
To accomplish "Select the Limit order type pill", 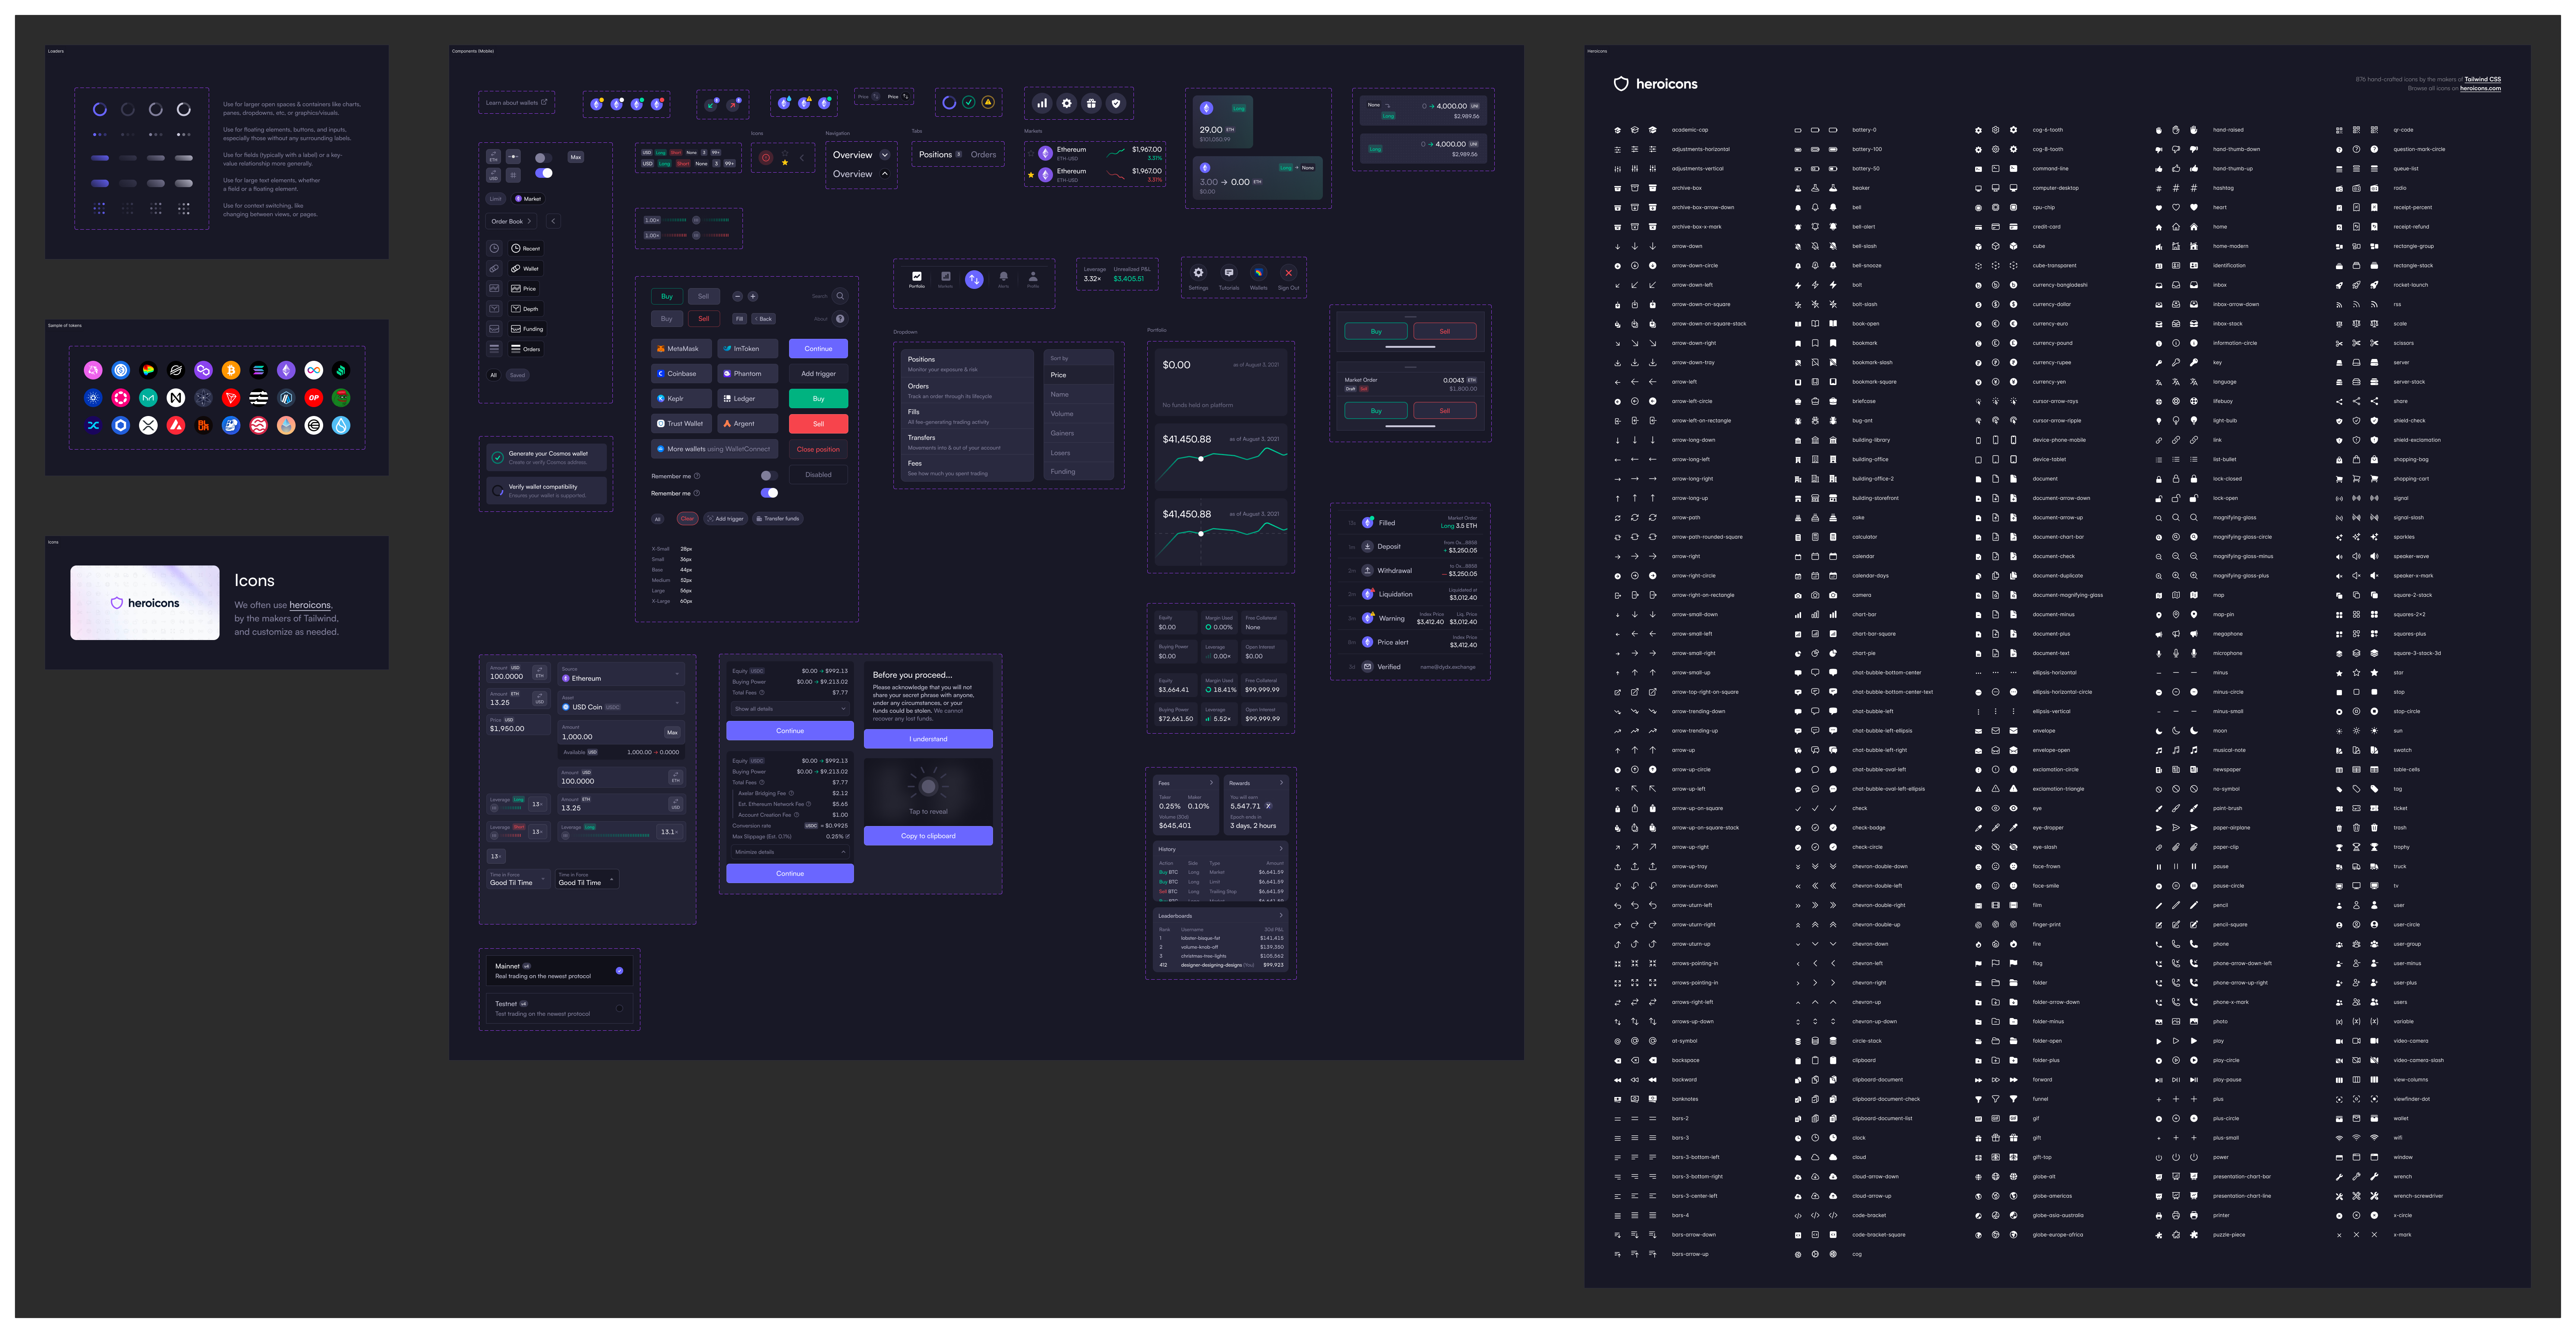I will 496,199.
